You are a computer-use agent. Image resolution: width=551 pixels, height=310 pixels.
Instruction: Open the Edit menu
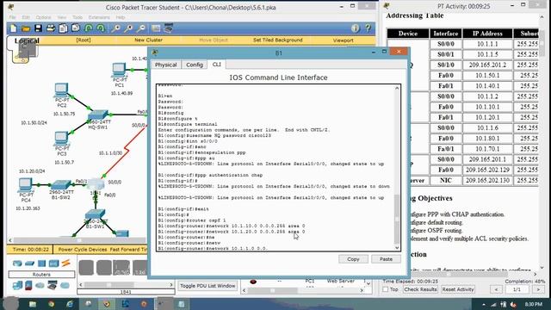(26, 17)
